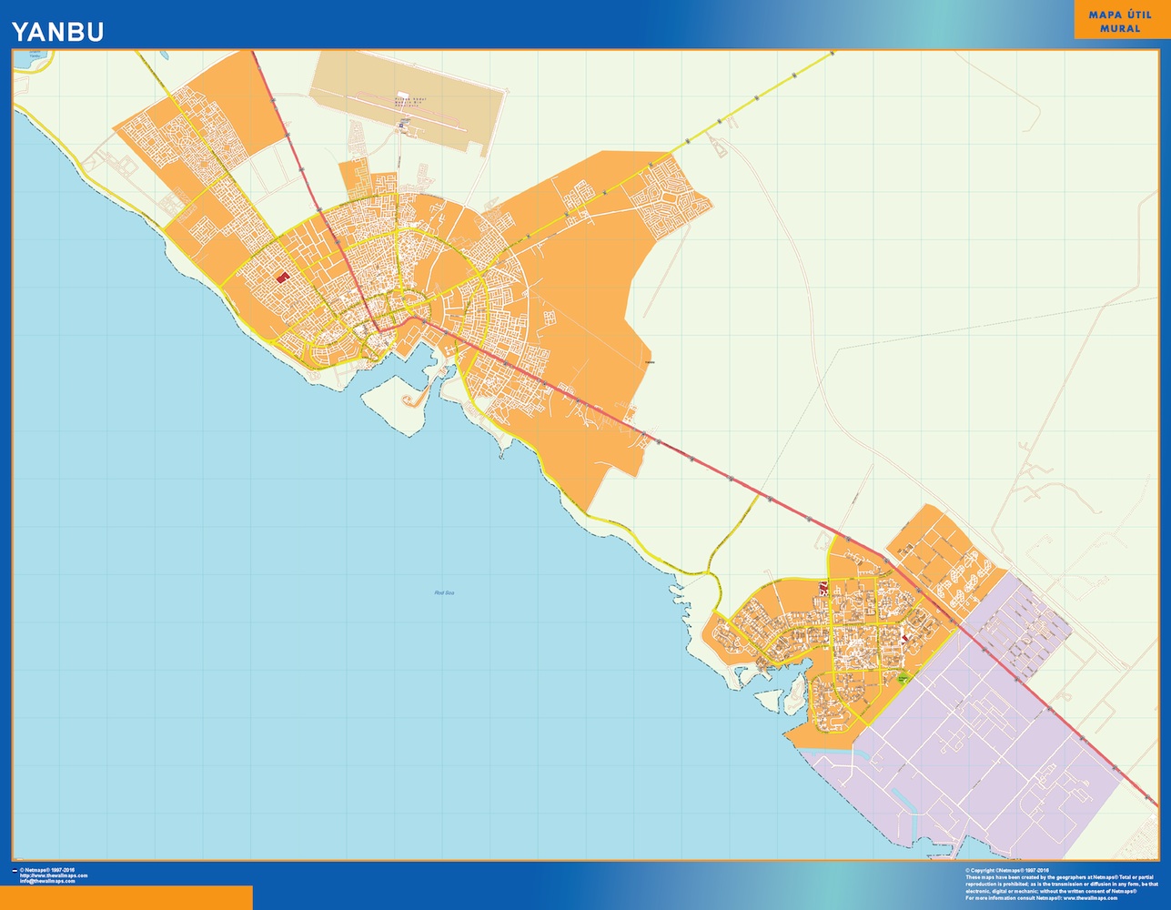Open the Red Sea label on the water
The image size is (1171, 910).
point(446,593)
